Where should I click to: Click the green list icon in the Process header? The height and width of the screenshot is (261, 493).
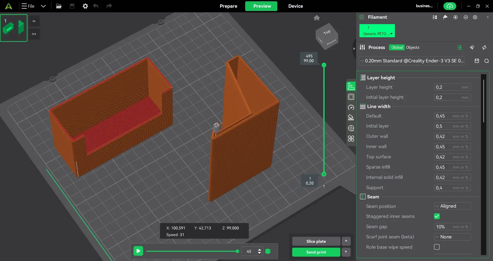pos(460,47)
